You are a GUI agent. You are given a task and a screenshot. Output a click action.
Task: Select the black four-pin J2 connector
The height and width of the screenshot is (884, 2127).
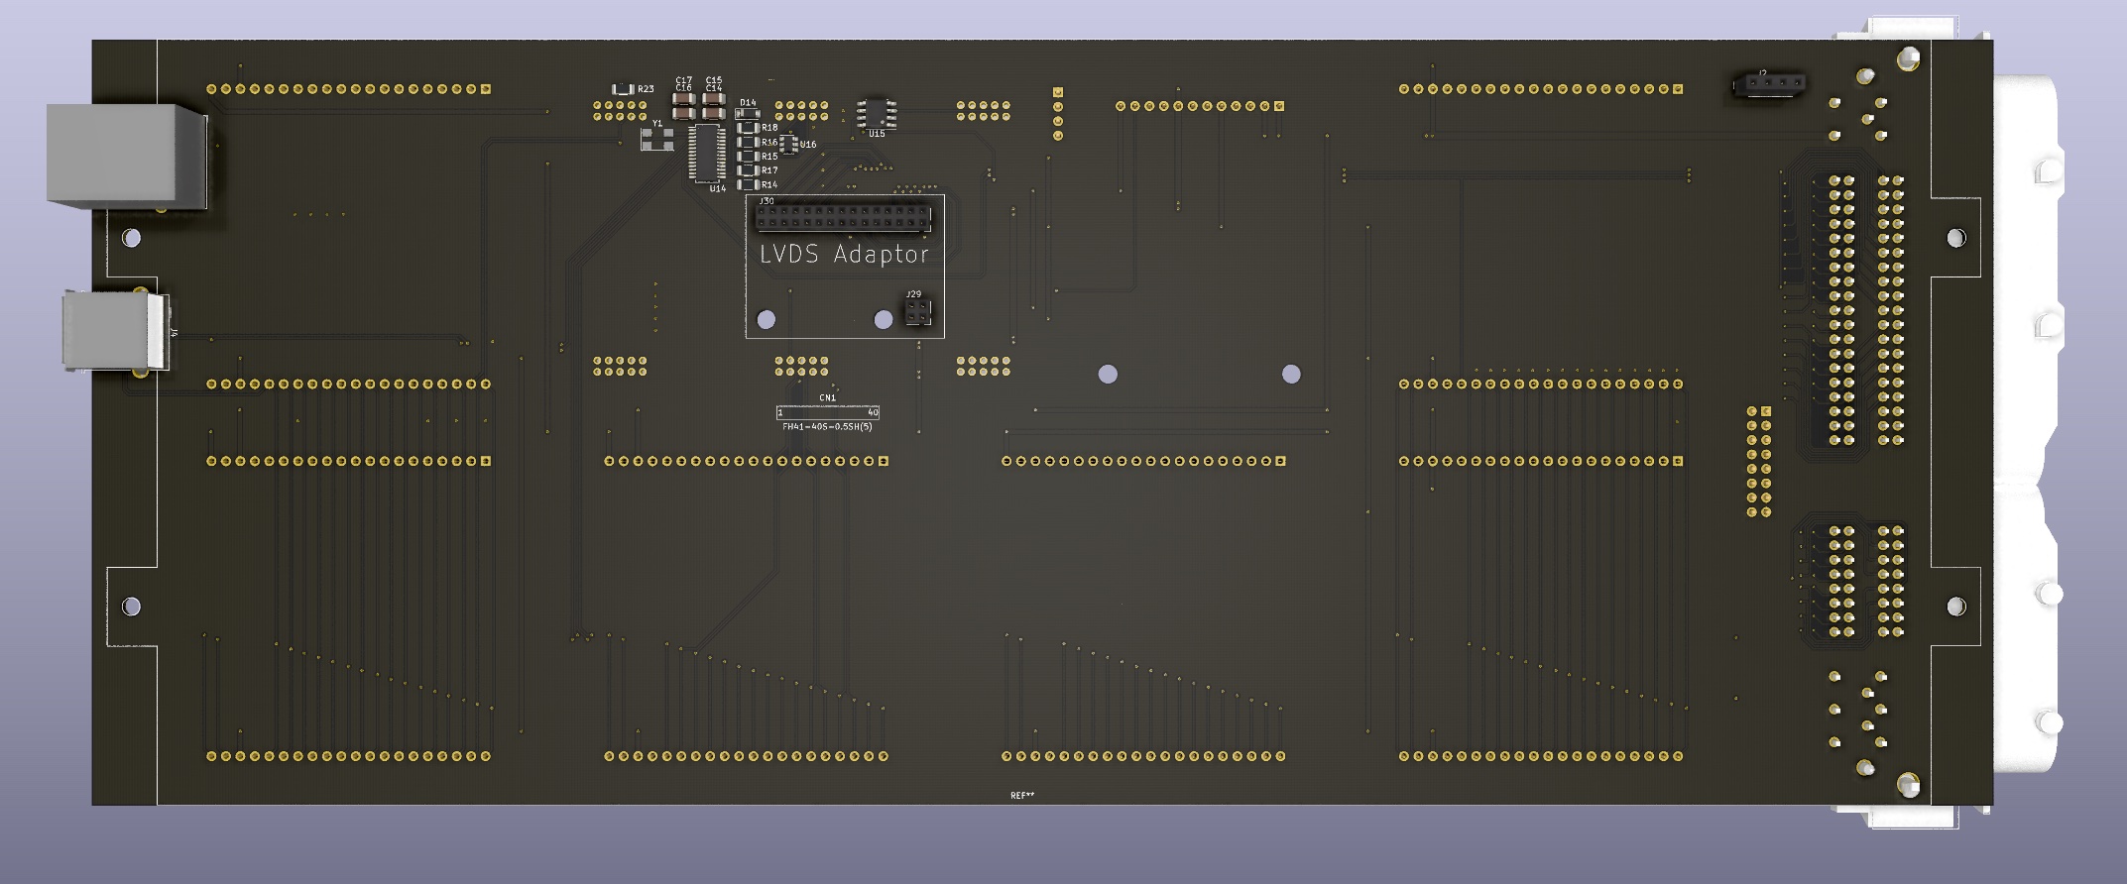point(1768,85)
